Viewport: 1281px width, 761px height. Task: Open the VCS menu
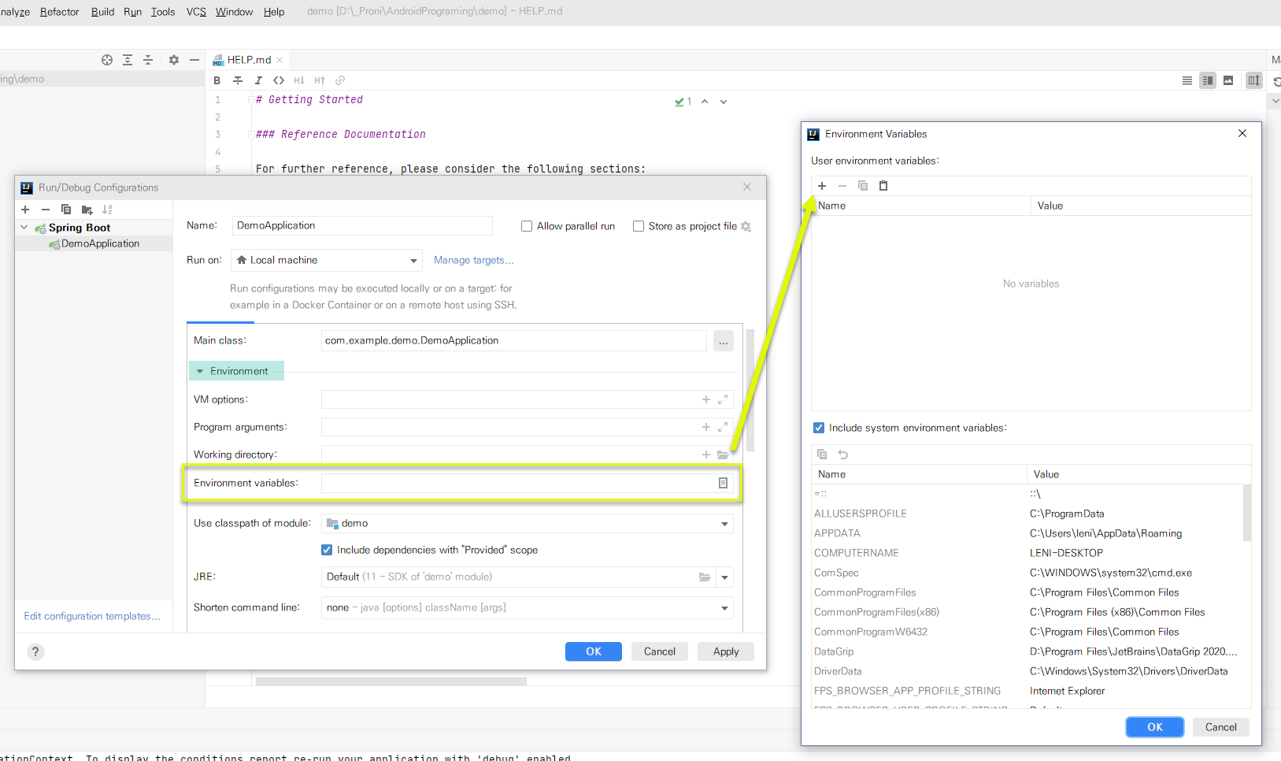point(196,12)
